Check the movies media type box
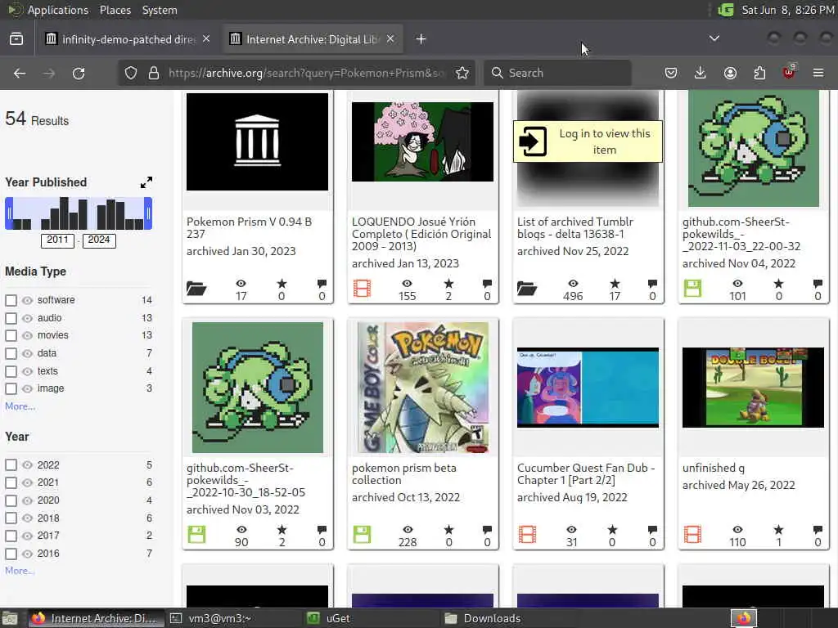 pyautogui.click(x=11, y=336)
